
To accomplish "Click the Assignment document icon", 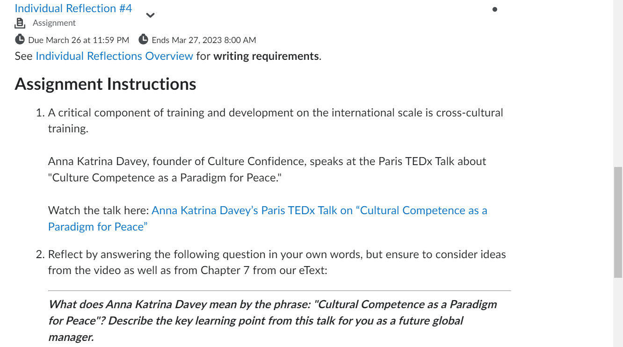I will pos(20,23).
